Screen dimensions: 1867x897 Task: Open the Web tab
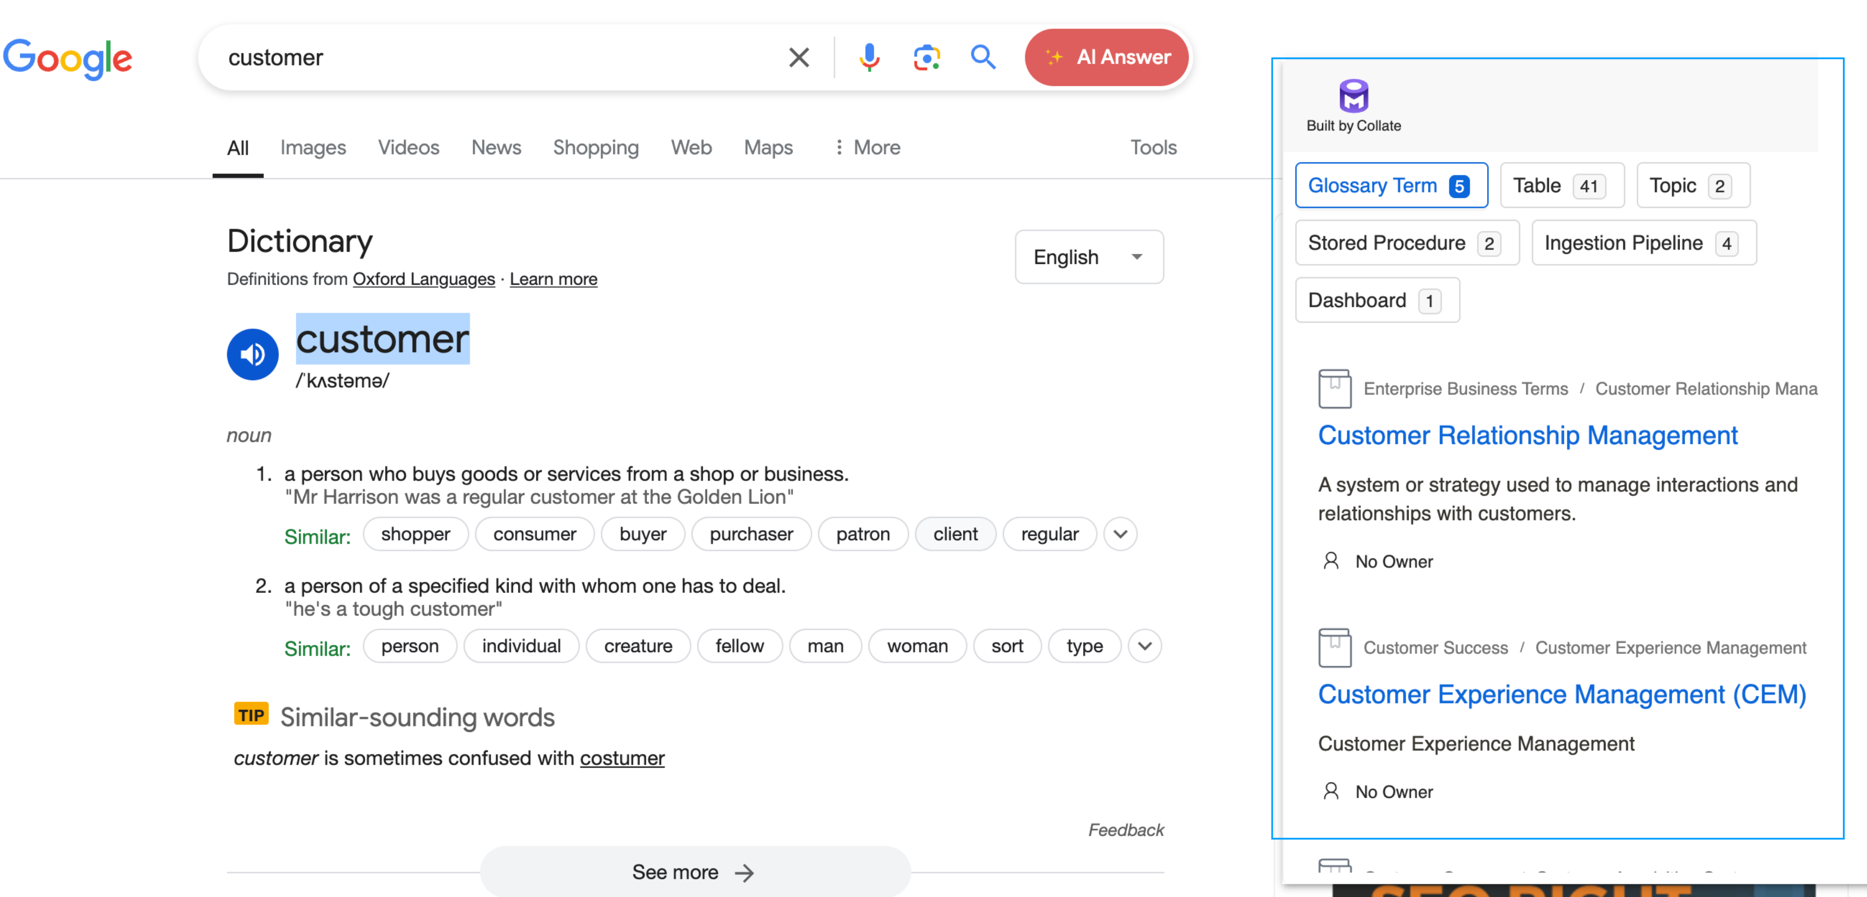pos(692,148)
